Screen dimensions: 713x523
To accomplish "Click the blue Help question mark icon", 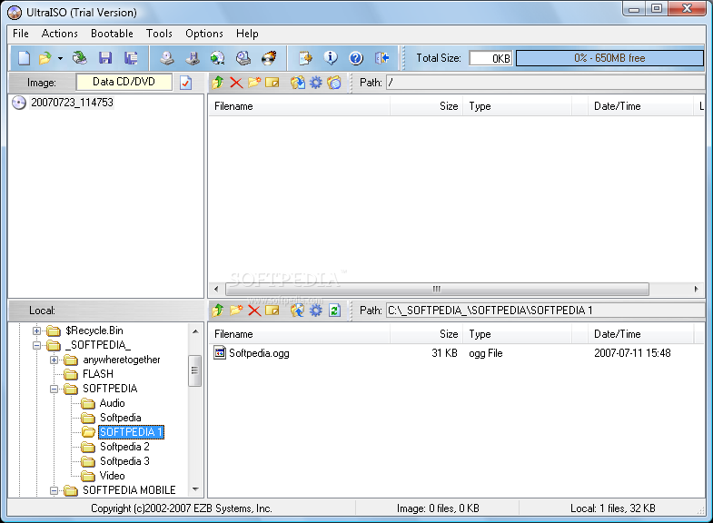I will coord(356,58).
